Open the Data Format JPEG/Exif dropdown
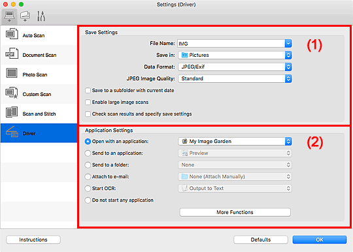Image resolution: width=353 pixels, height=252 pixels. (x=235, y=67)
